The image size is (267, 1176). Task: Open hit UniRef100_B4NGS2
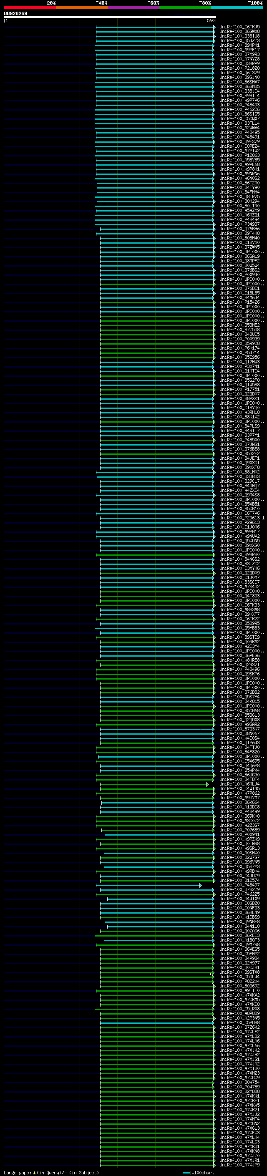pyautogui.click(x=239, y=559)
